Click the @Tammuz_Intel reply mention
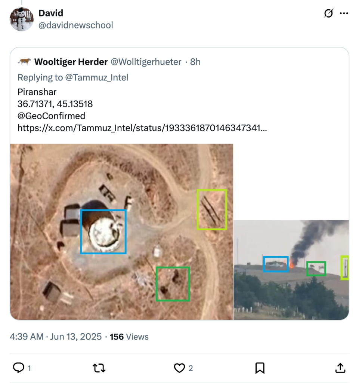This screenshot has height=383, width=359. [x=97, y=77]
